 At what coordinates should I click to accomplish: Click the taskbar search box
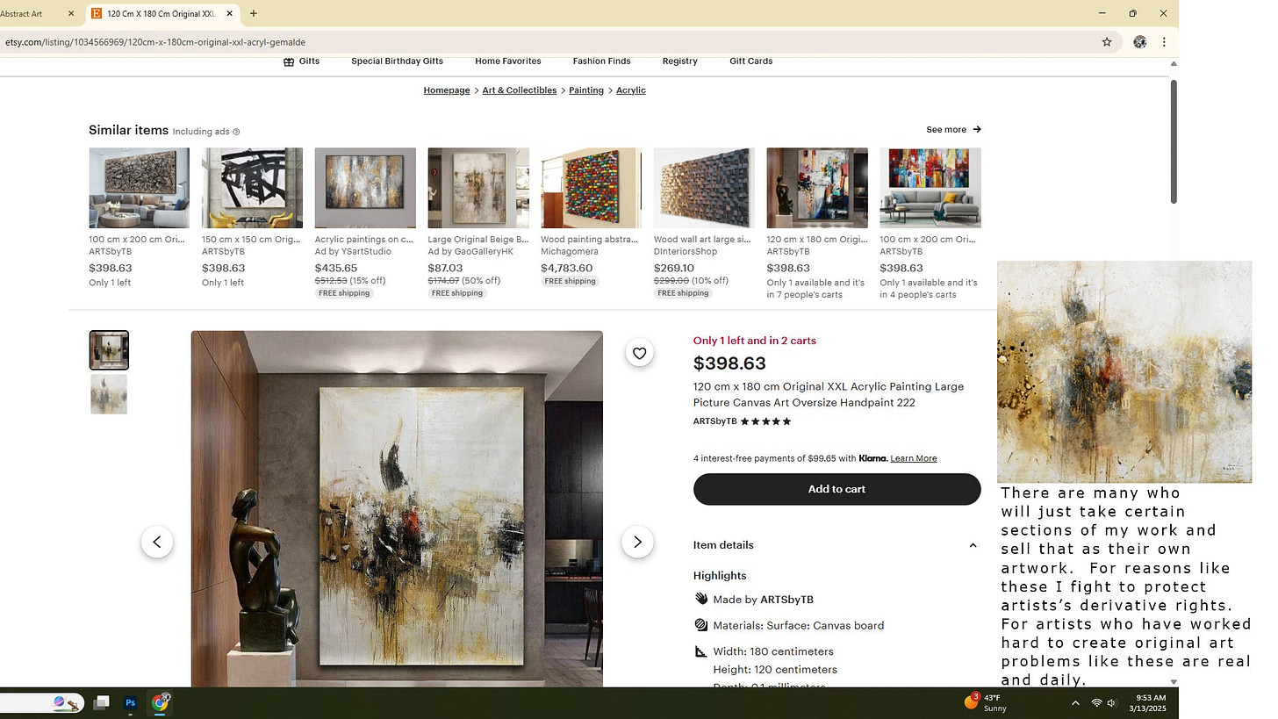[x=40, y=702]
